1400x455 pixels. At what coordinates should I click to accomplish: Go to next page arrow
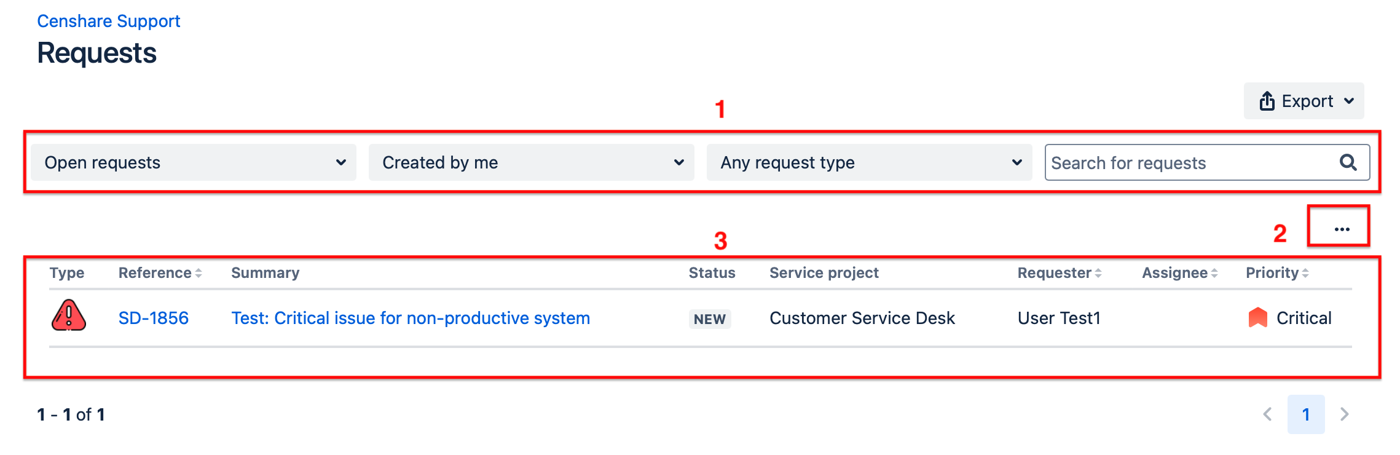1344,414
